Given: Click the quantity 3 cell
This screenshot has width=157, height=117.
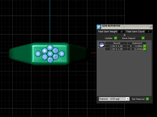Looking at the screenshot, I should (131, 49).
